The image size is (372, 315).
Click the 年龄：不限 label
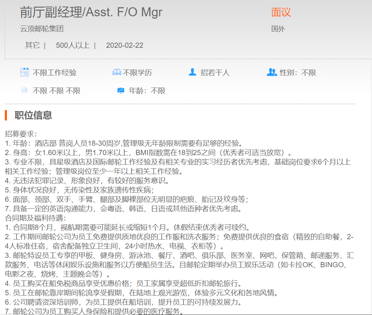coord(147,91)
